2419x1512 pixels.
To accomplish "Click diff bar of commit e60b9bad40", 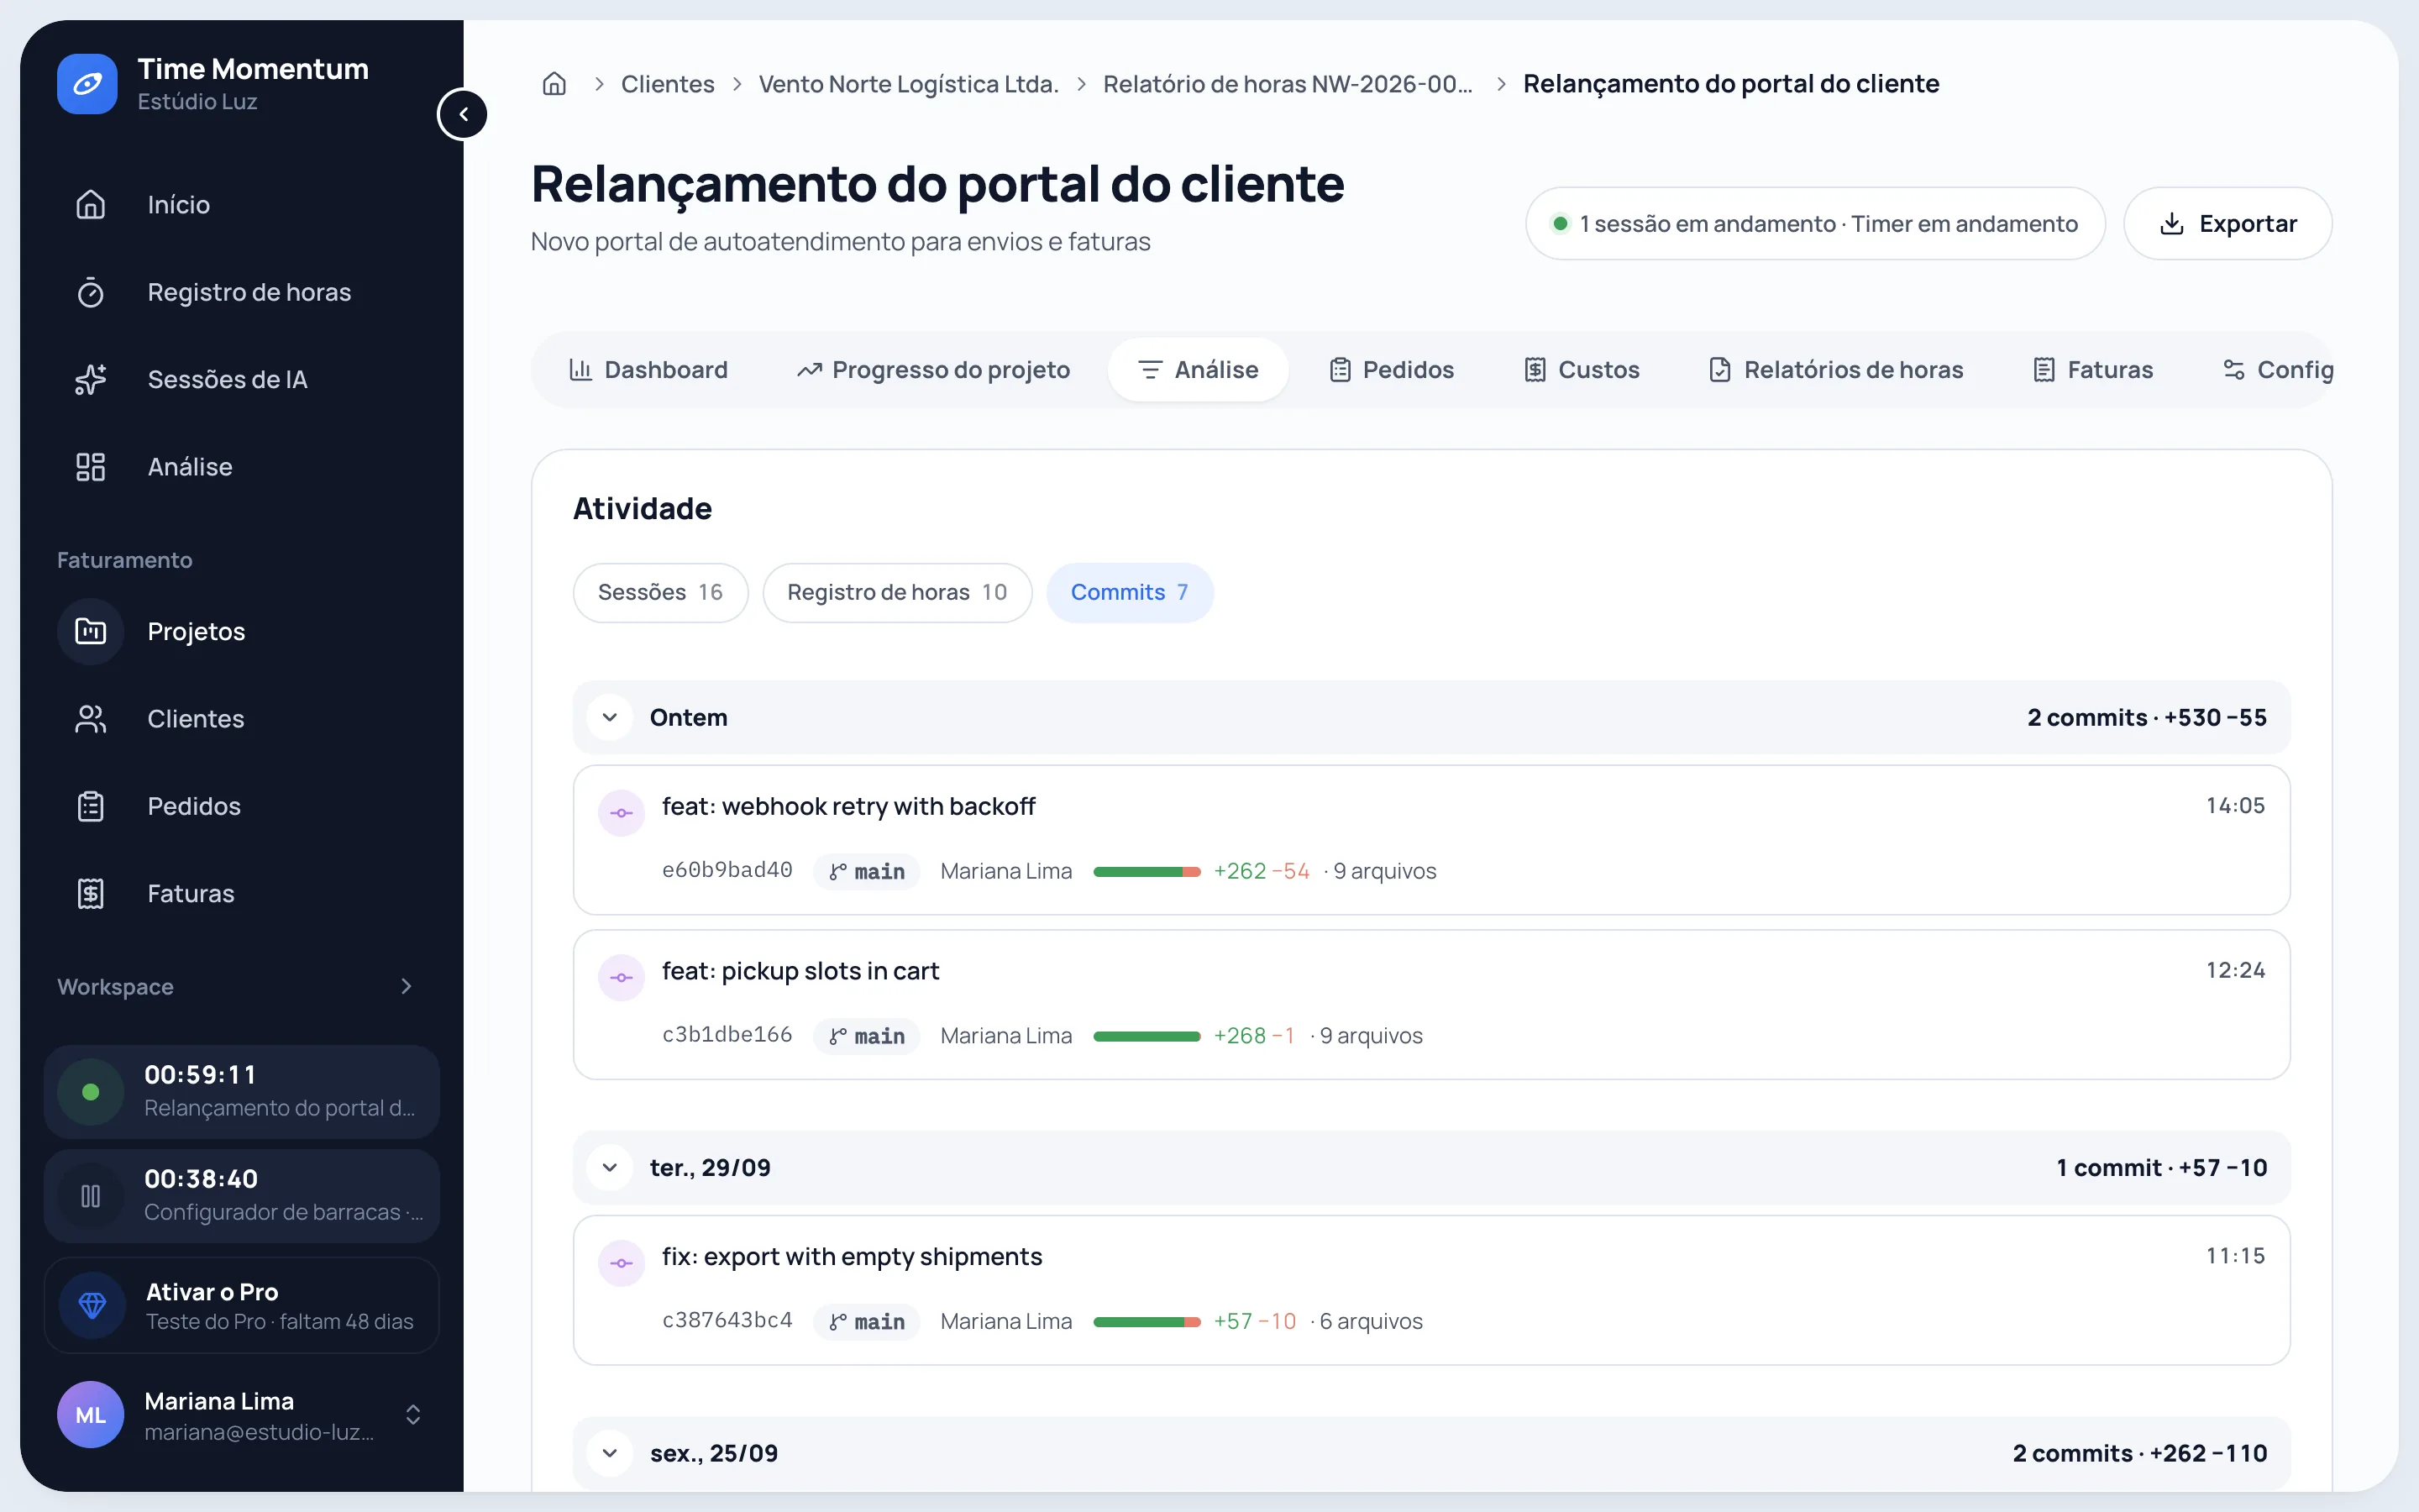I will click(x=1147, y=872).
